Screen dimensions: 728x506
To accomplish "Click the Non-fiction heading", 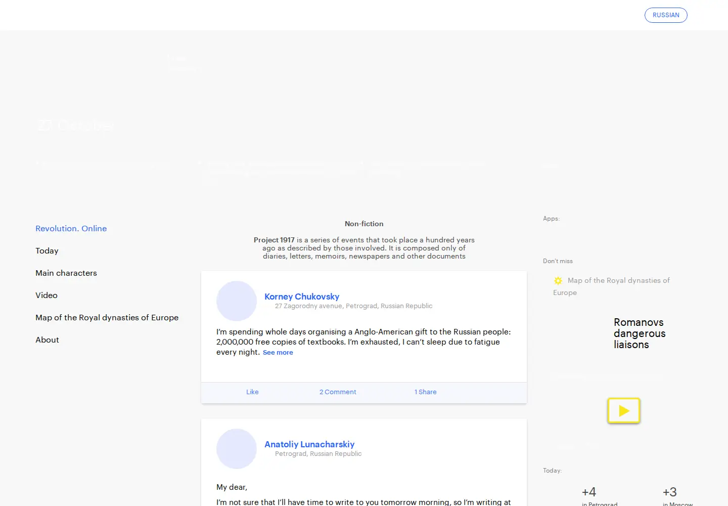I will pyautogui.click(x=364, y=224).
